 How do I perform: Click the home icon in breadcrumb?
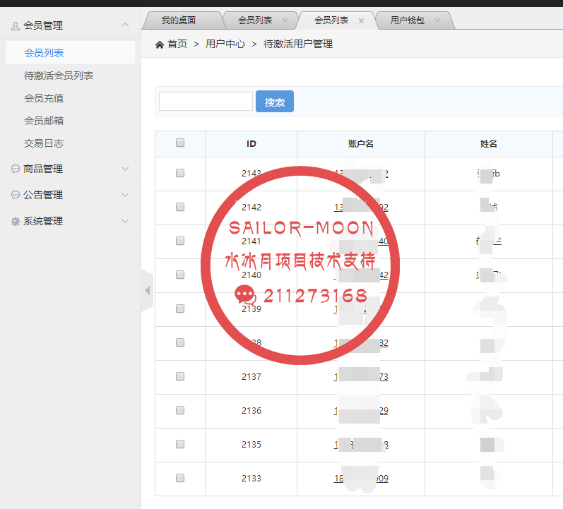click(x=160, y=44)
